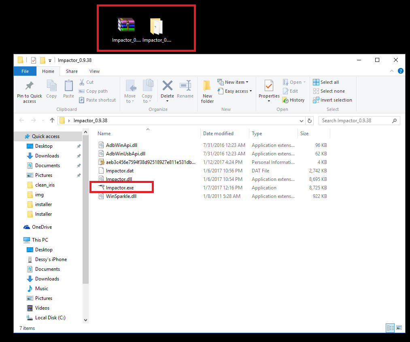The image size is (410, 342).
Task: Open the File menu tab
Action: (25, 71)
